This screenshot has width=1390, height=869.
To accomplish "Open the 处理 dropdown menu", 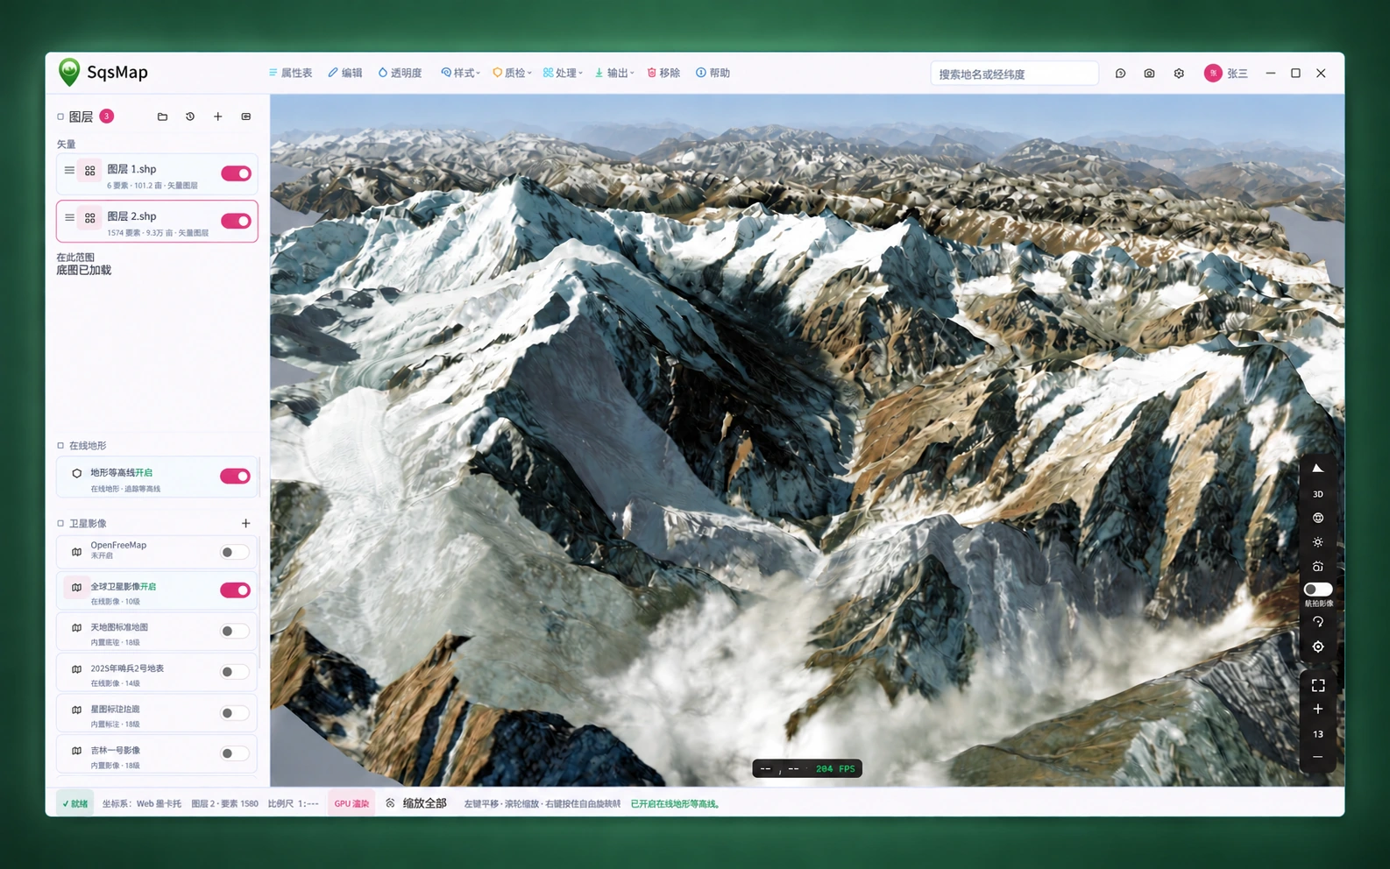I will click(563, 73).
